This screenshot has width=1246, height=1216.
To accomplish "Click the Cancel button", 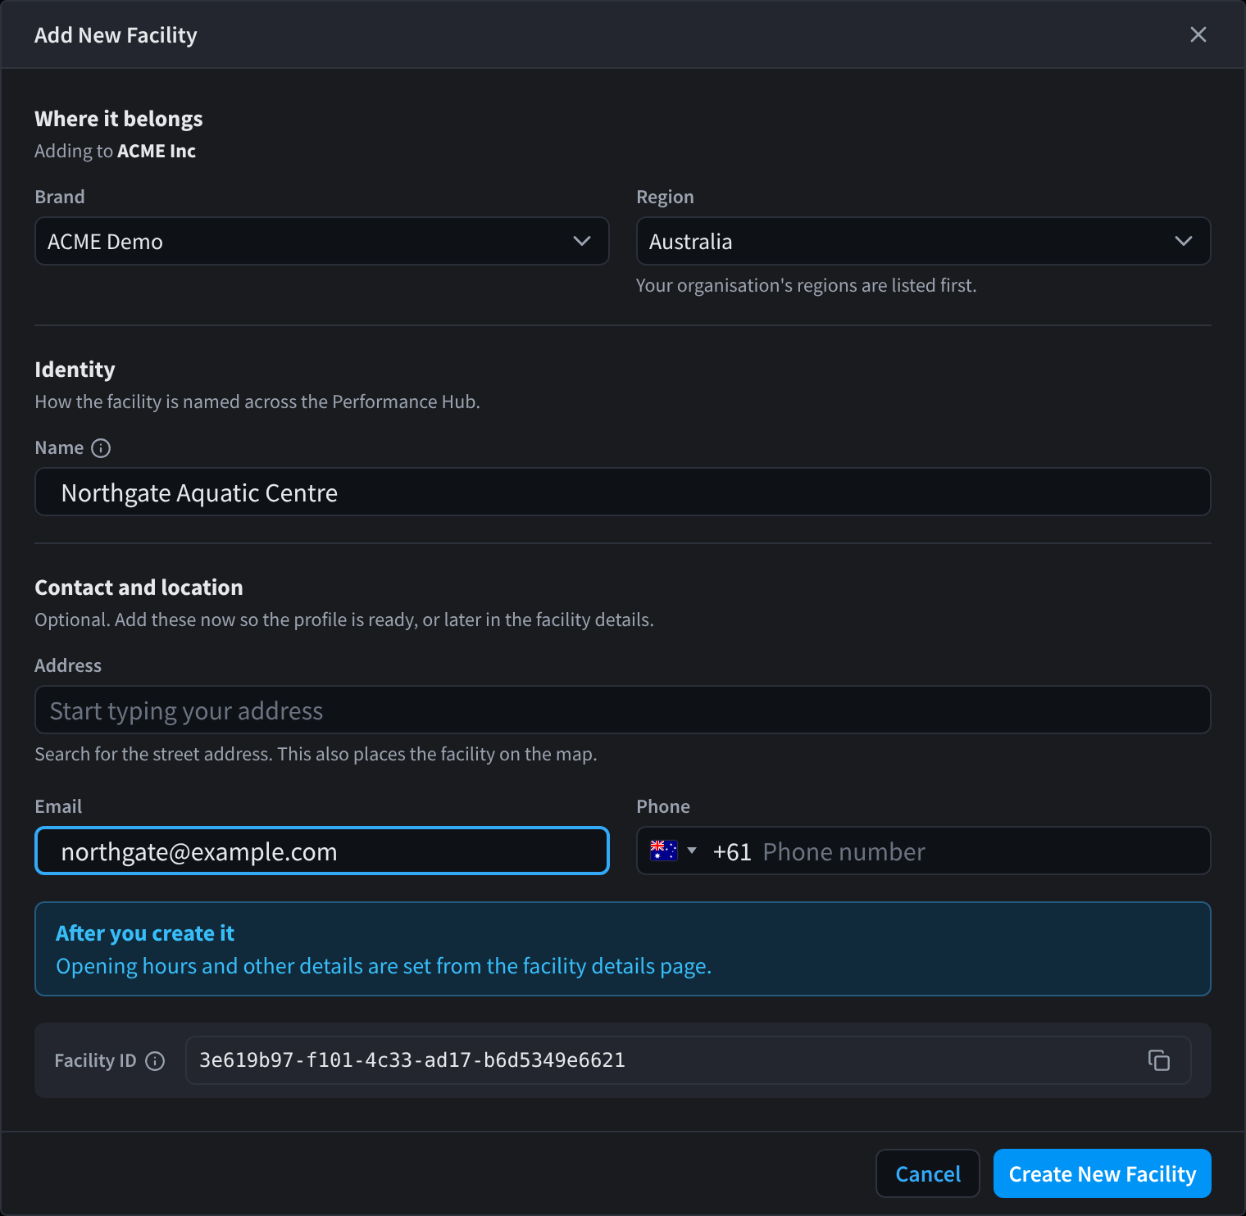I will 928,1173.
